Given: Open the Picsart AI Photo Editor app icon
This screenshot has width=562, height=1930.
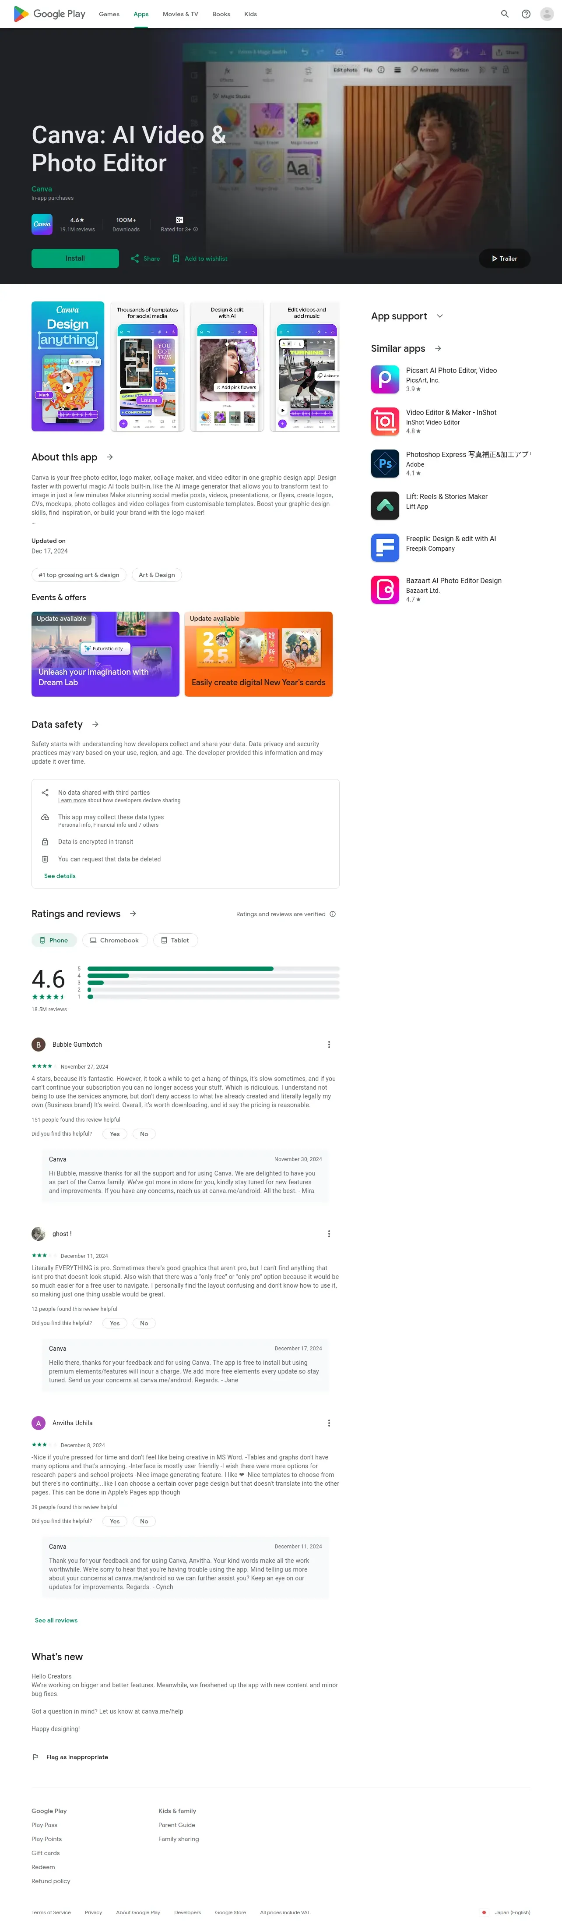Looking at the screenshot, I should tap(386, 379).
